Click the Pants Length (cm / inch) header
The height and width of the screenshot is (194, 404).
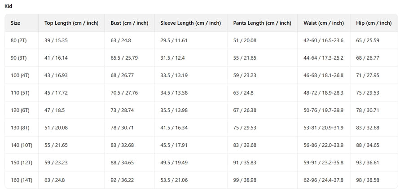point(262,23)
